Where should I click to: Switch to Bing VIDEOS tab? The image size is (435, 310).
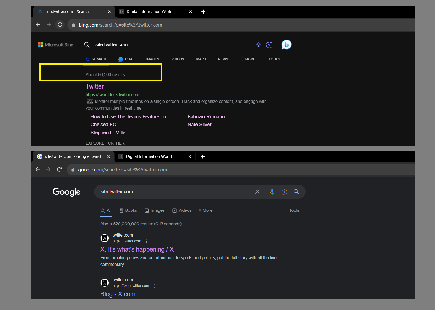[x=178, y=59]
